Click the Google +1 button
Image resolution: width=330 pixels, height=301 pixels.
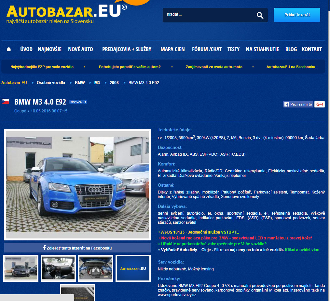click(320, 104)
